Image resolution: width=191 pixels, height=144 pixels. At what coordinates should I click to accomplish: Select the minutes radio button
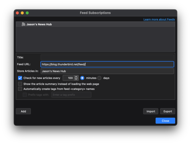[82, 78]
